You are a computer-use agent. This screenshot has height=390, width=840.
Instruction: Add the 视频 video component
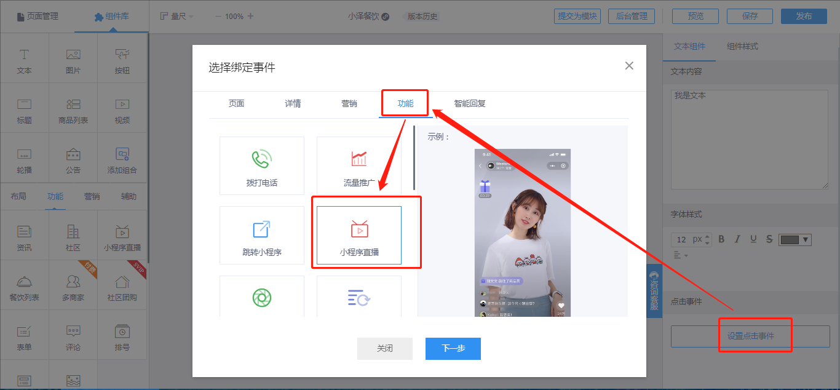click(x=122, y=110)
